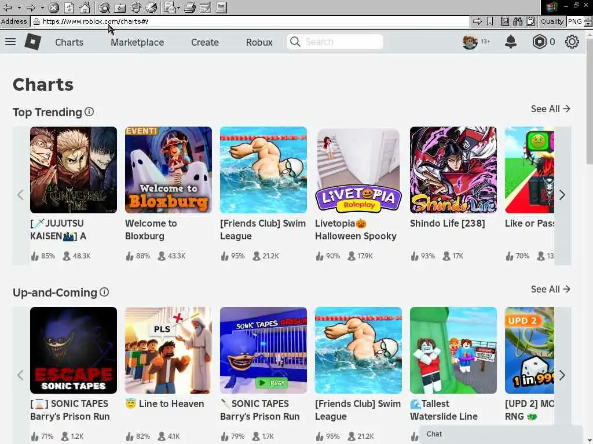Open the Roblox settings gear
Image resolution: width=593 pixels, height=444 pixels.
coord(572,42)
